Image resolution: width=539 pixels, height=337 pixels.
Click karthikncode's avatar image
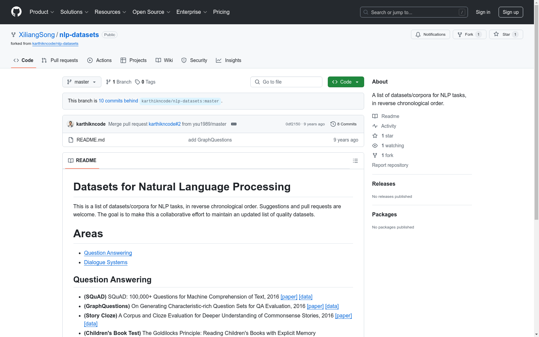pyautogui.click(x=70, y=124)
